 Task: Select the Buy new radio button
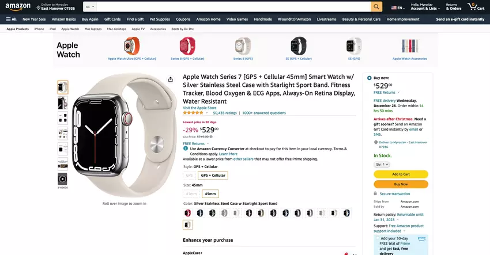[369, 77]
